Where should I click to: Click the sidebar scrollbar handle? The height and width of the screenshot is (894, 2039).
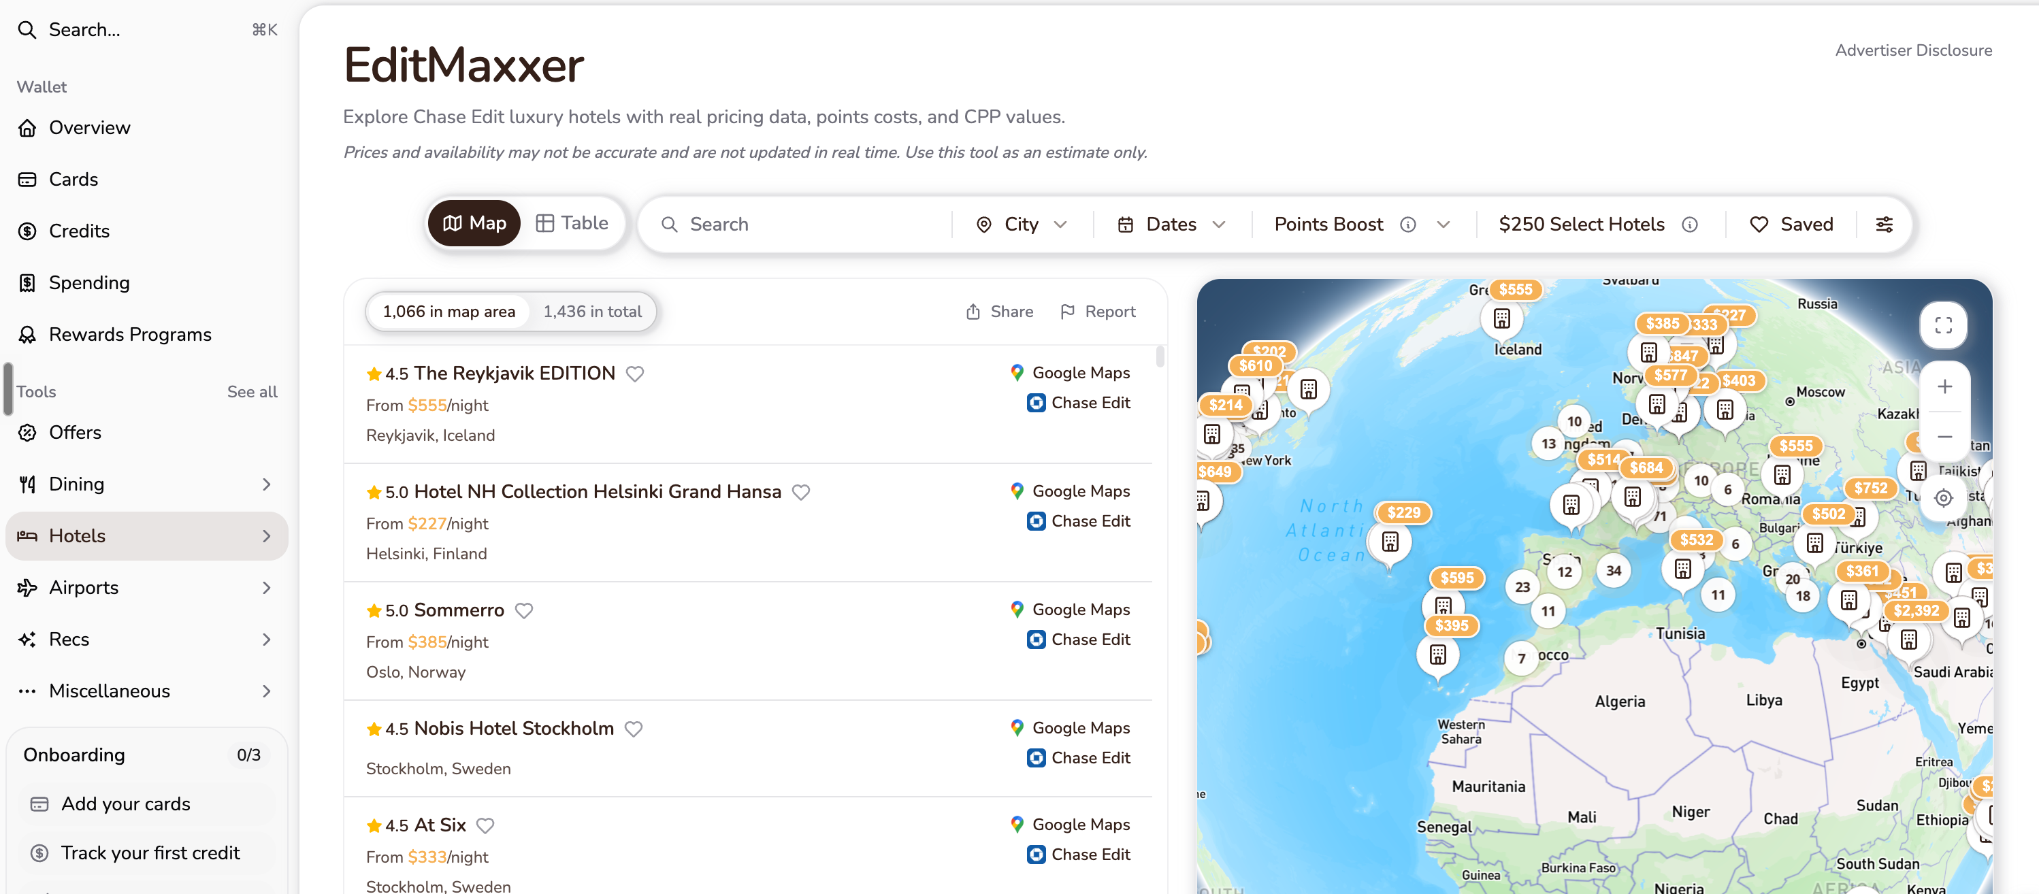coord(8,389)
